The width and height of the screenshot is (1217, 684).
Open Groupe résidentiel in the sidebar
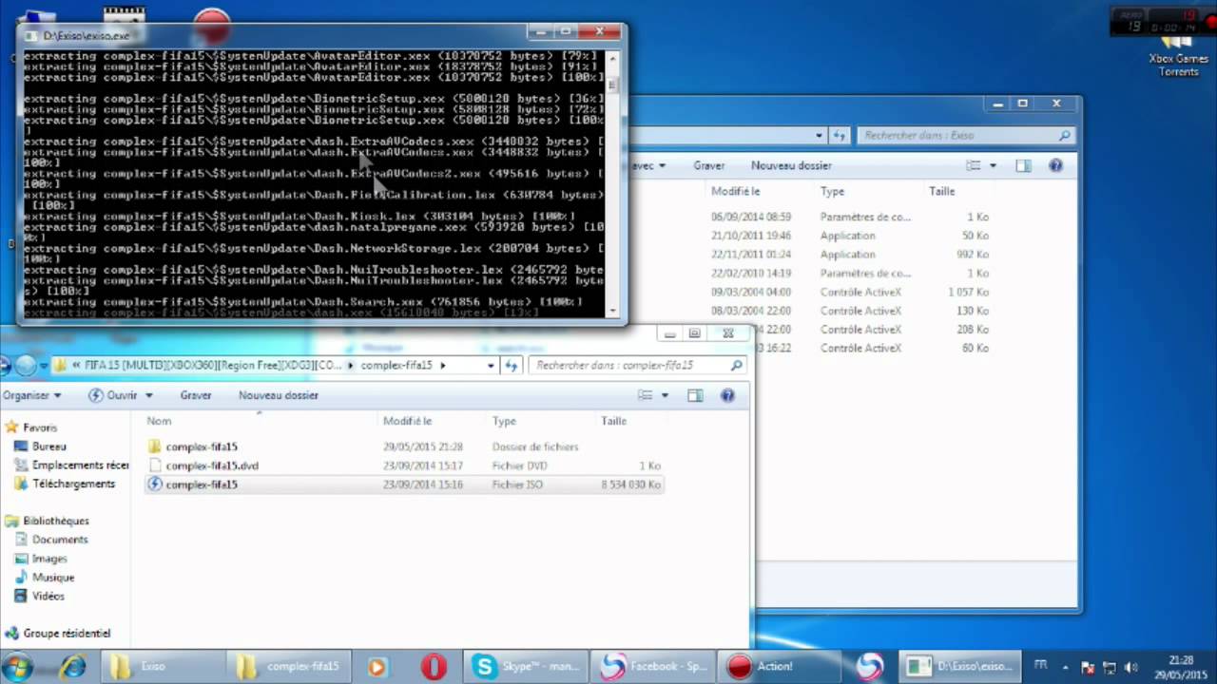coord(67,633)
